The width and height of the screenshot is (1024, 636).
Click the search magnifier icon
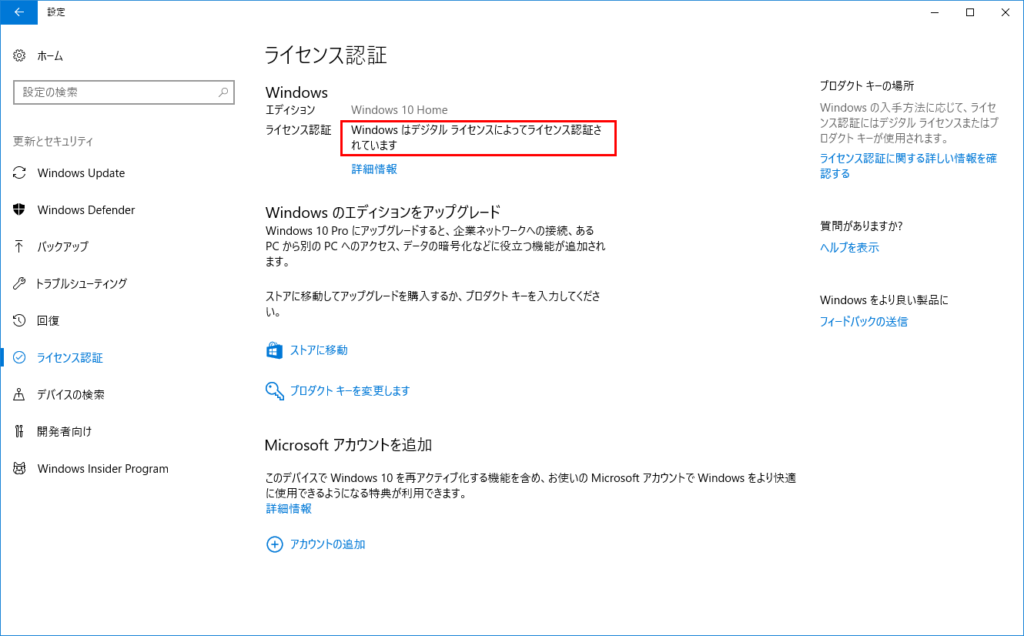click(223, 92)
